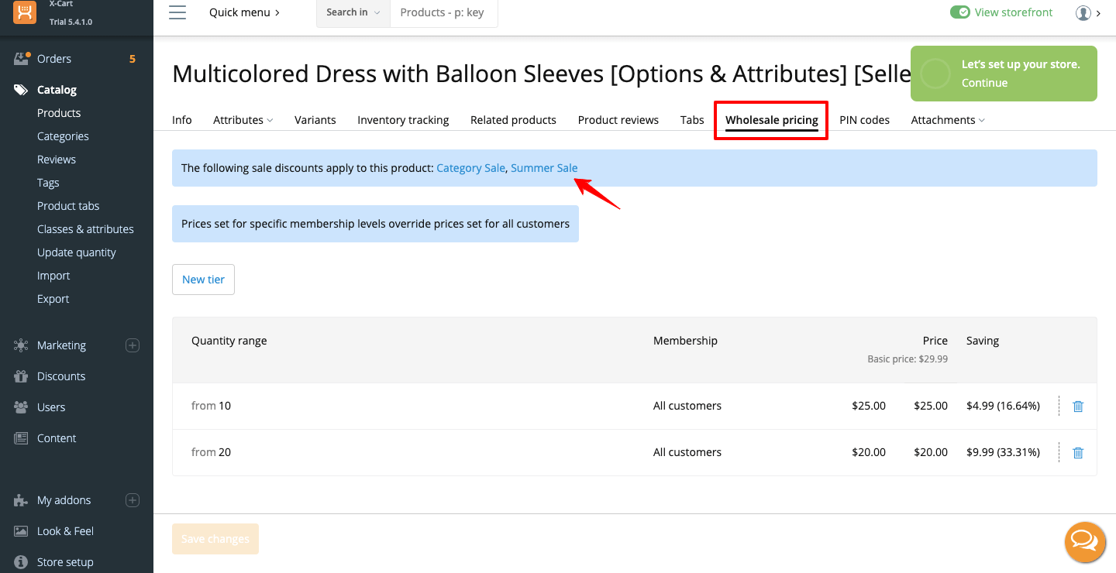The width and height of the screenshot is (1116, 573).
Task: Click the 'from 10' quantity range cell
Action: point(211,406)
